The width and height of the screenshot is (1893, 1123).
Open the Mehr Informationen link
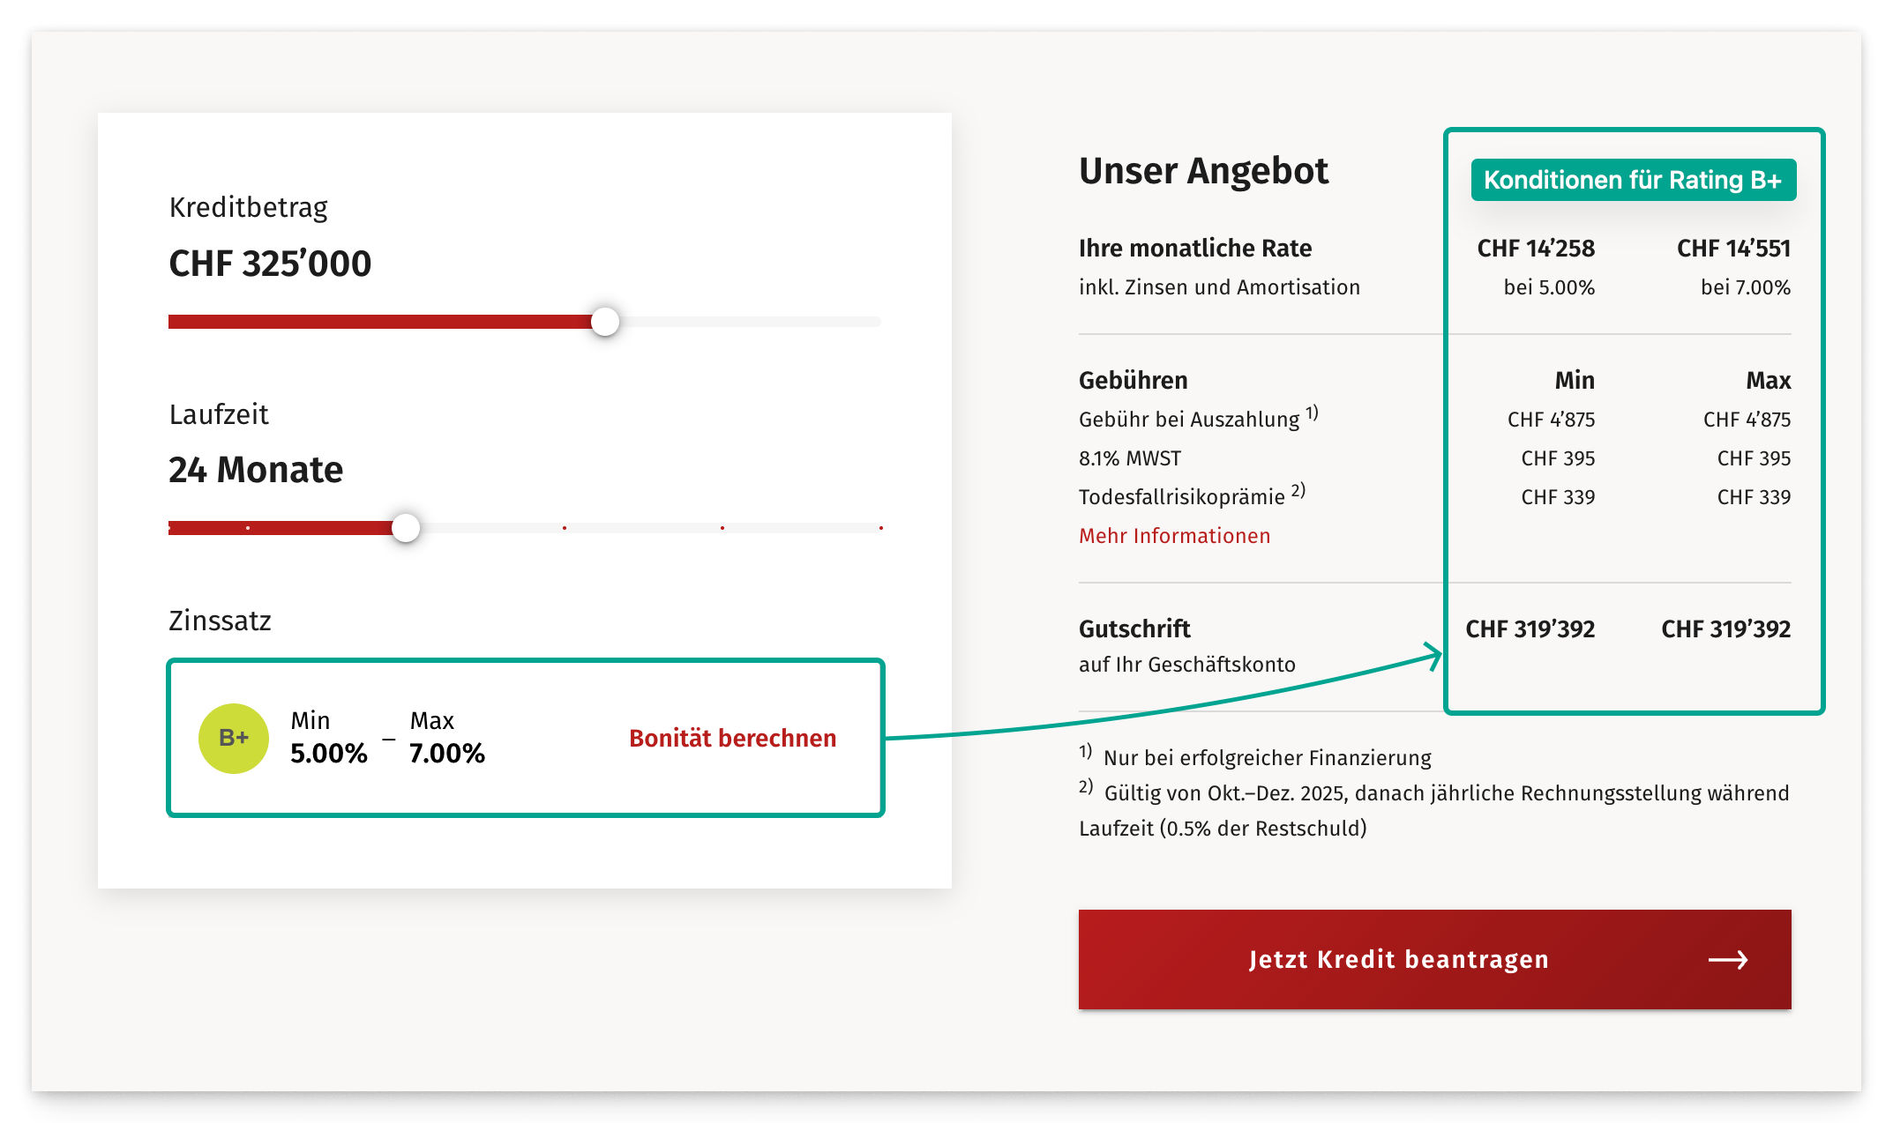click(1174, 536)
